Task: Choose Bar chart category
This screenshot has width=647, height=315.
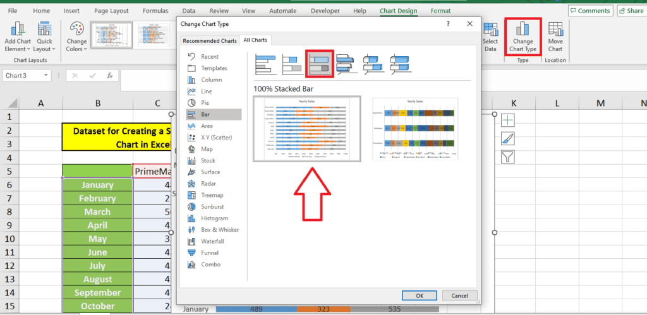Action: click(214, 114)
